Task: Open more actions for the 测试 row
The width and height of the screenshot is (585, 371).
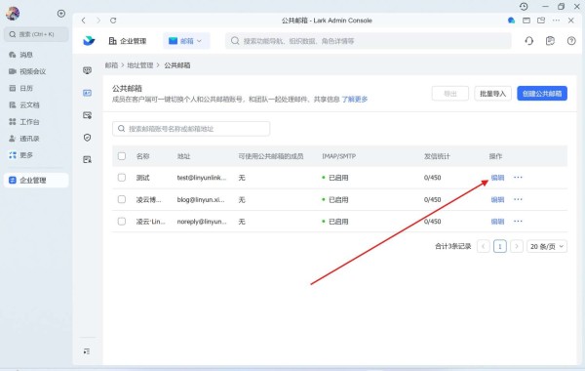Action: point(518,178)
